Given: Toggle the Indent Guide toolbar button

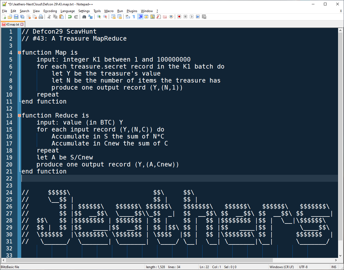Looking at the screenshot, I should pos(140,17).
